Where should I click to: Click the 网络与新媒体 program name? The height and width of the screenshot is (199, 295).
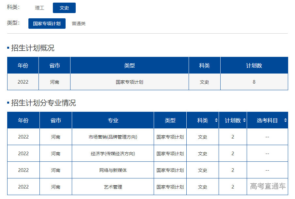(x=112, y=170)
